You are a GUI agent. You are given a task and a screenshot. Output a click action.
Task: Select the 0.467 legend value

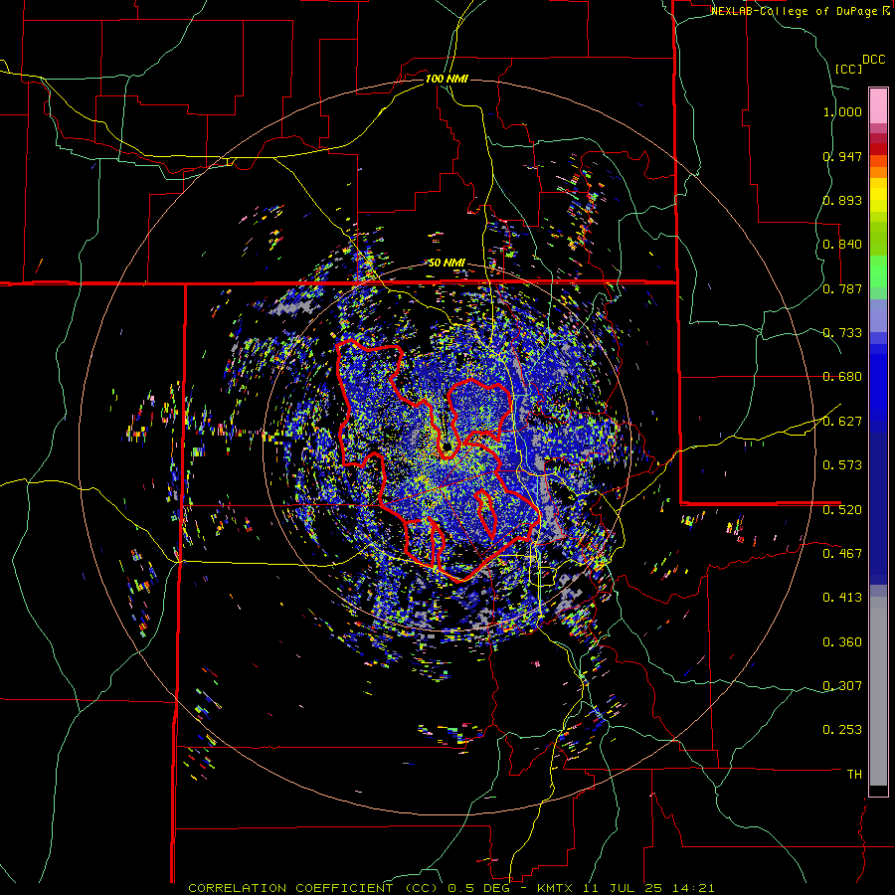click(842, 553)
